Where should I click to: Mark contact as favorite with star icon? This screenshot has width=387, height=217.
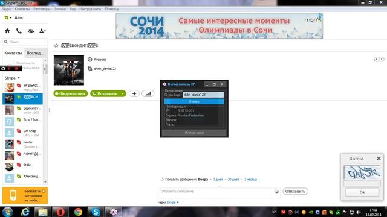56,46
